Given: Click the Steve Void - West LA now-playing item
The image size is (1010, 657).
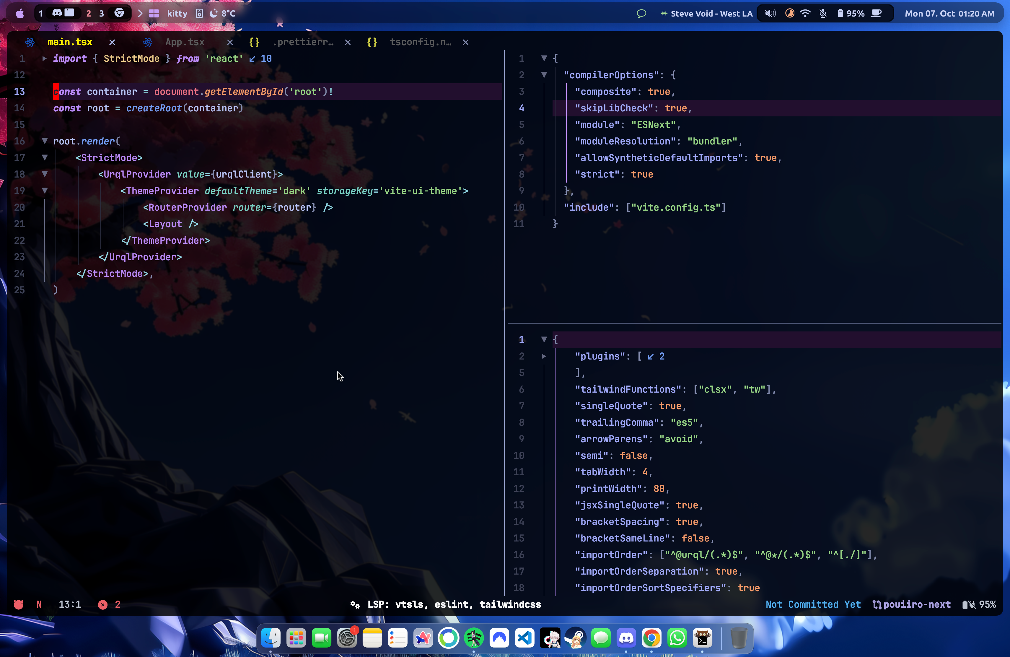Looking at the screenshot, I should pos(706,13).
